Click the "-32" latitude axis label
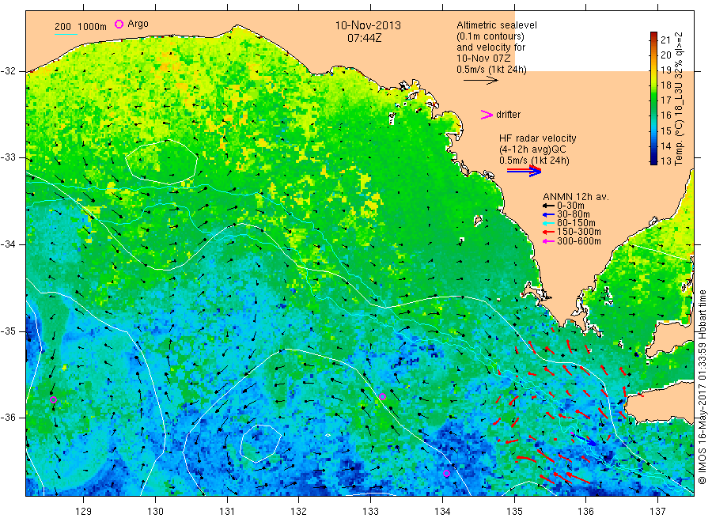 (8, 71)
